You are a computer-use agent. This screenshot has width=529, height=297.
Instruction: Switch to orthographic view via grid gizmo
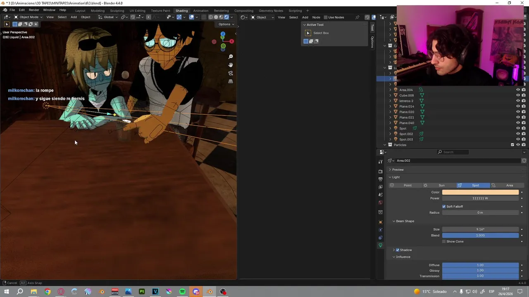(231, 81)
